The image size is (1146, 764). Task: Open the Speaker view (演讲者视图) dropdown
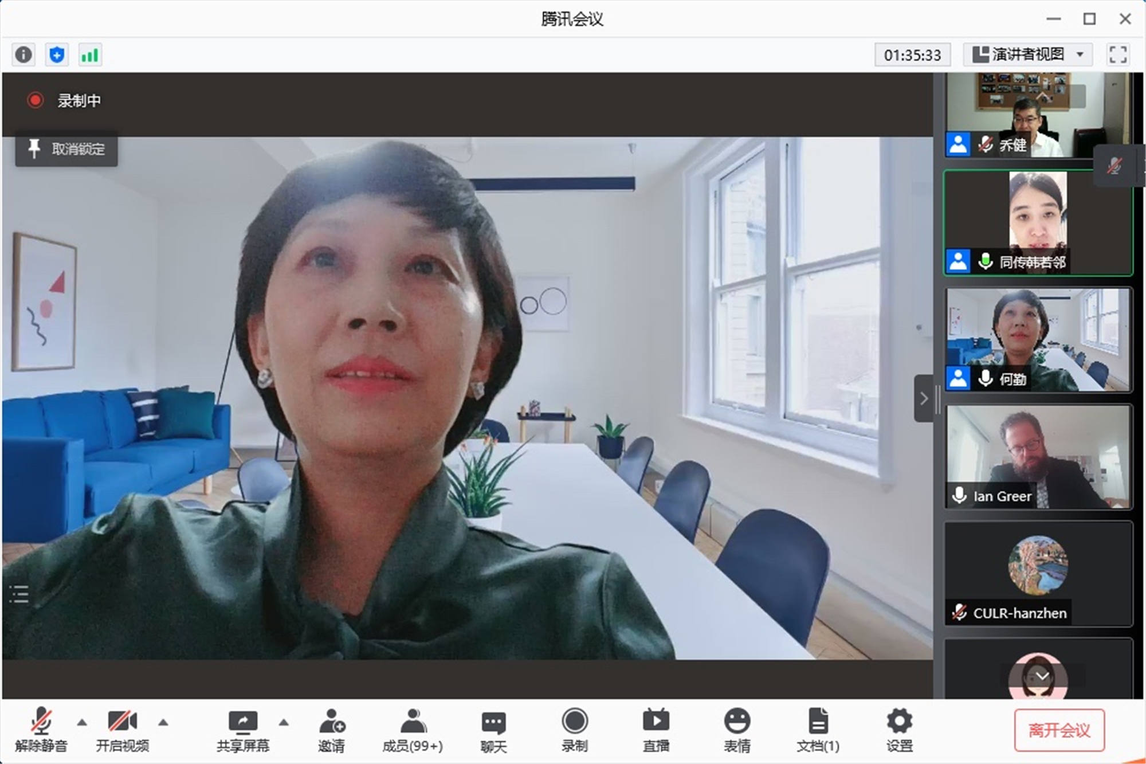click(1029, 54)
